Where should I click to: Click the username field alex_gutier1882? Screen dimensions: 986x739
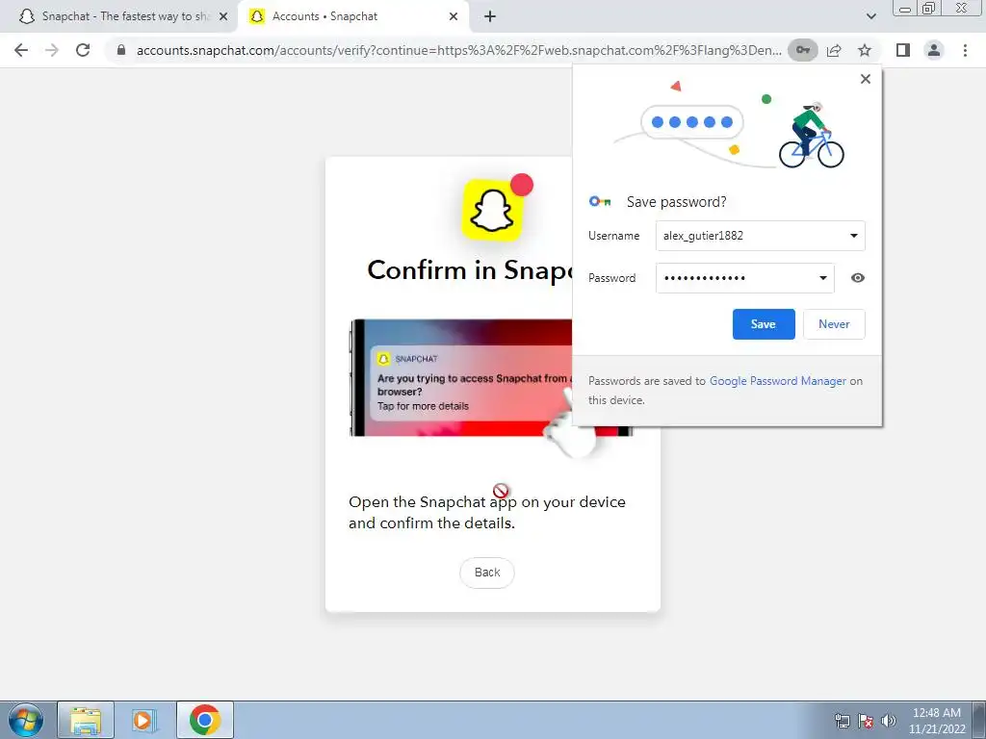pos(761,236)
